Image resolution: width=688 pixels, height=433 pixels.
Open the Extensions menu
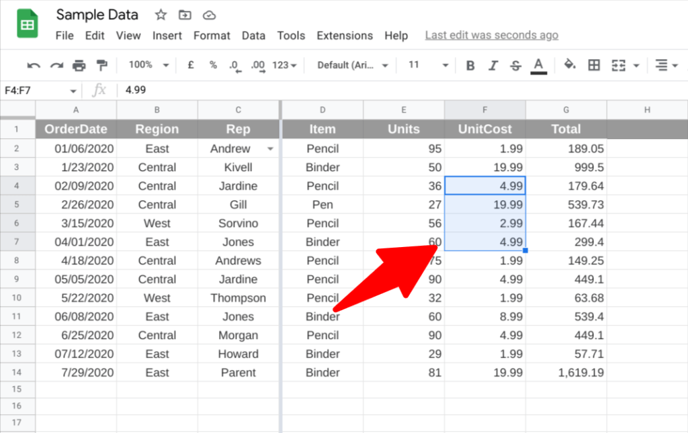(x=345, y=36)
